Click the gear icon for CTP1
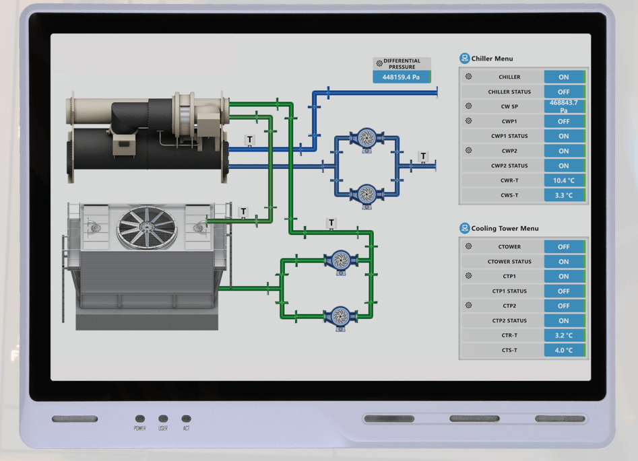Viewport: 638px width, 461px height. [x=470, y=276]
